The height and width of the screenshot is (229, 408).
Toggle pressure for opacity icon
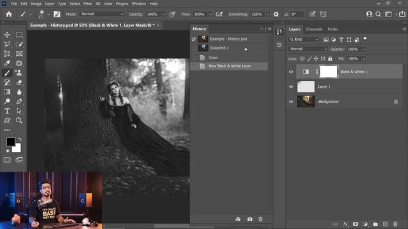click(x=172, y=14)
